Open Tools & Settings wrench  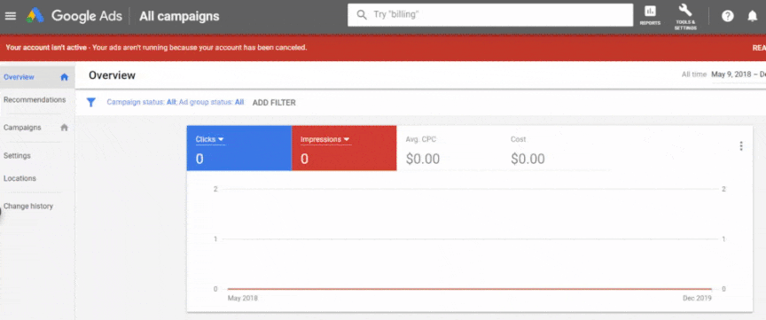point(685,17)
